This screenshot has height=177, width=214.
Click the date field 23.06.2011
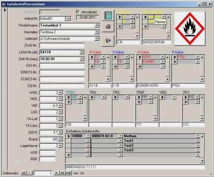(x=87, y=17)
